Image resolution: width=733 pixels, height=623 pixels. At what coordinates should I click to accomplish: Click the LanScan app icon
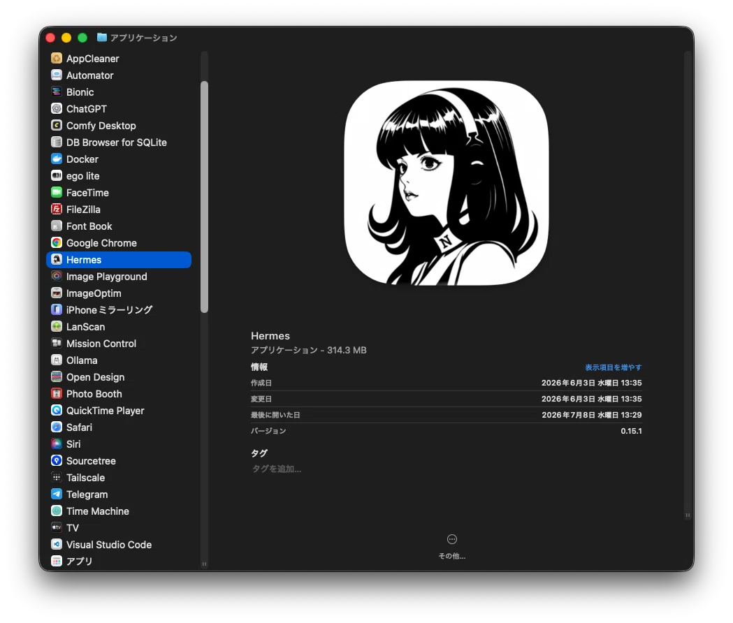57,327
